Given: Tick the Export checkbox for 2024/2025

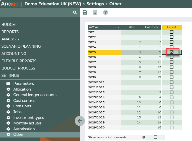Looking at the screenshot, I should coord(172,102).
